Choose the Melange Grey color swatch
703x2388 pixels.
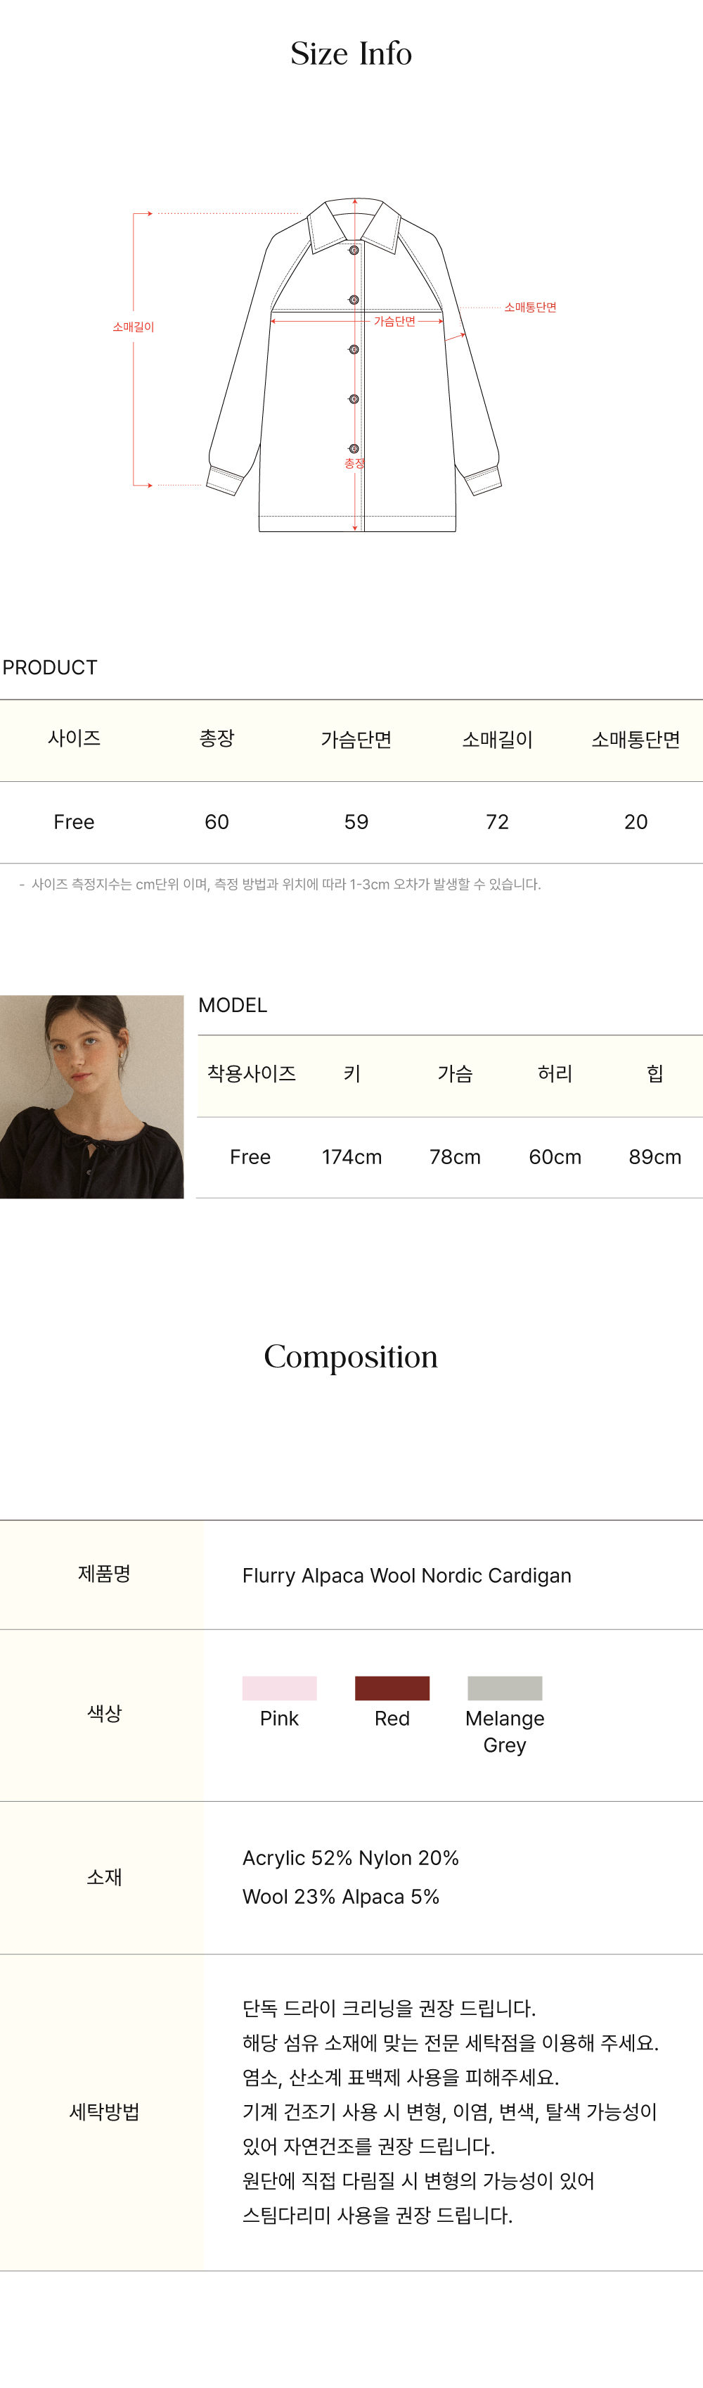click(504, 1687)
